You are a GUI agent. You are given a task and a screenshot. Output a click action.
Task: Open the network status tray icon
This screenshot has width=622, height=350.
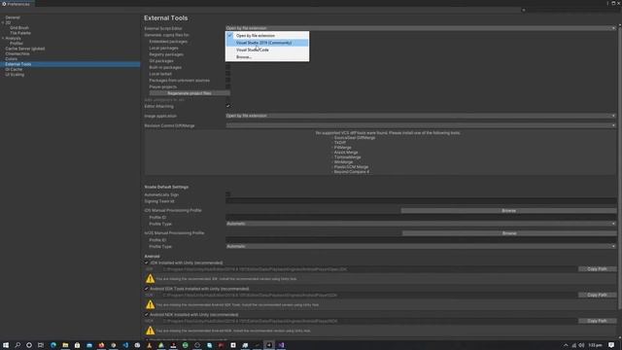(573, 345)
